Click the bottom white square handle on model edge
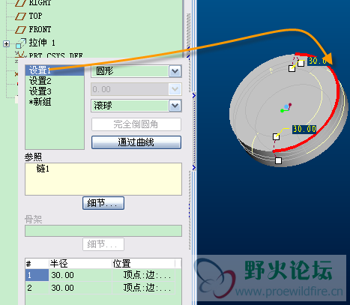350x305 pixels. pyautogui.click(x=278, y=160)
